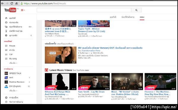The image size is (178, 110).
Task: Open the Latest Music Videos heading
Action: [x=61, y=70]
